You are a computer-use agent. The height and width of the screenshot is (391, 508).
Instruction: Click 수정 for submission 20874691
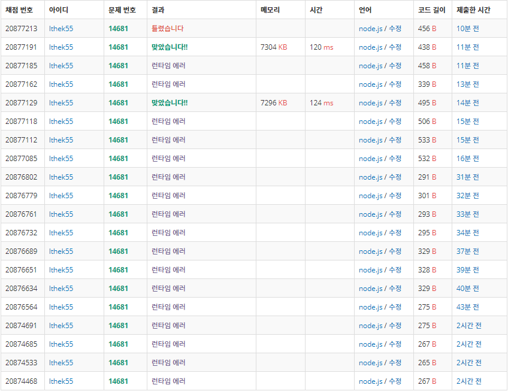[395, 326]
